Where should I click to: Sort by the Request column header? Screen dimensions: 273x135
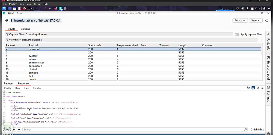[10, 45]
